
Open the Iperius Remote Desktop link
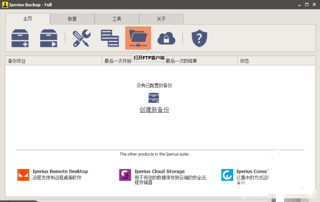60,171
